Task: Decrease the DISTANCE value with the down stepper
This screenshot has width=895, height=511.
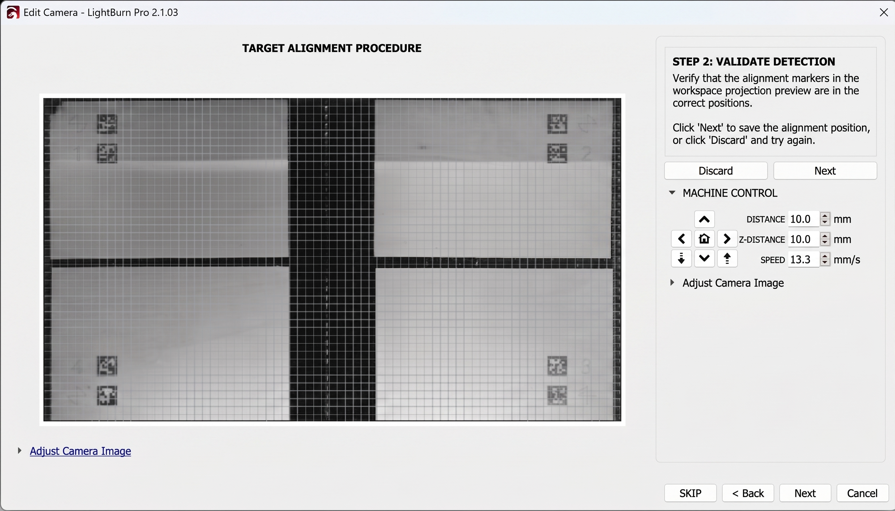Action: coord(825,223)
